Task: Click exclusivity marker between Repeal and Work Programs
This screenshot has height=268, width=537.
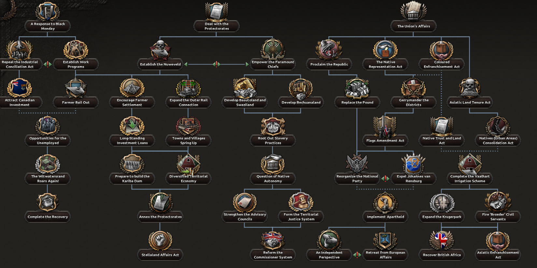Action: click(x=48, y=64)
